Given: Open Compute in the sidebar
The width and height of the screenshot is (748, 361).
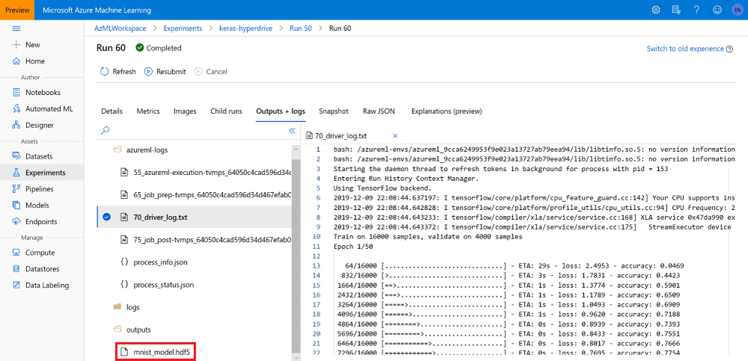Looking at the screenshot, I should tap(40, 253).
